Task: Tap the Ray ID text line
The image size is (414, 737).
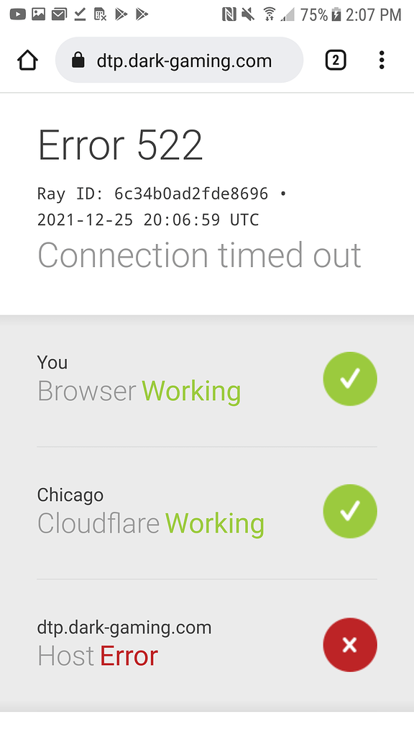Action: coord(162,194)
